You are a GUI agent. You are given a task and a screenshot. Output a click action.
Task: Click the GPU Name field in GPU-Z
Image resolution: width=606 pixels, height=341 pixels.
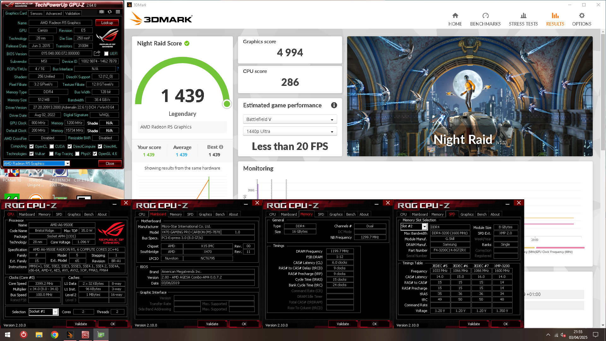click(x=60, y=23)
